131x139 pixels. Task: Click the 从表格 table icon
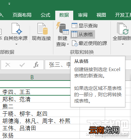tap(74, 34)
